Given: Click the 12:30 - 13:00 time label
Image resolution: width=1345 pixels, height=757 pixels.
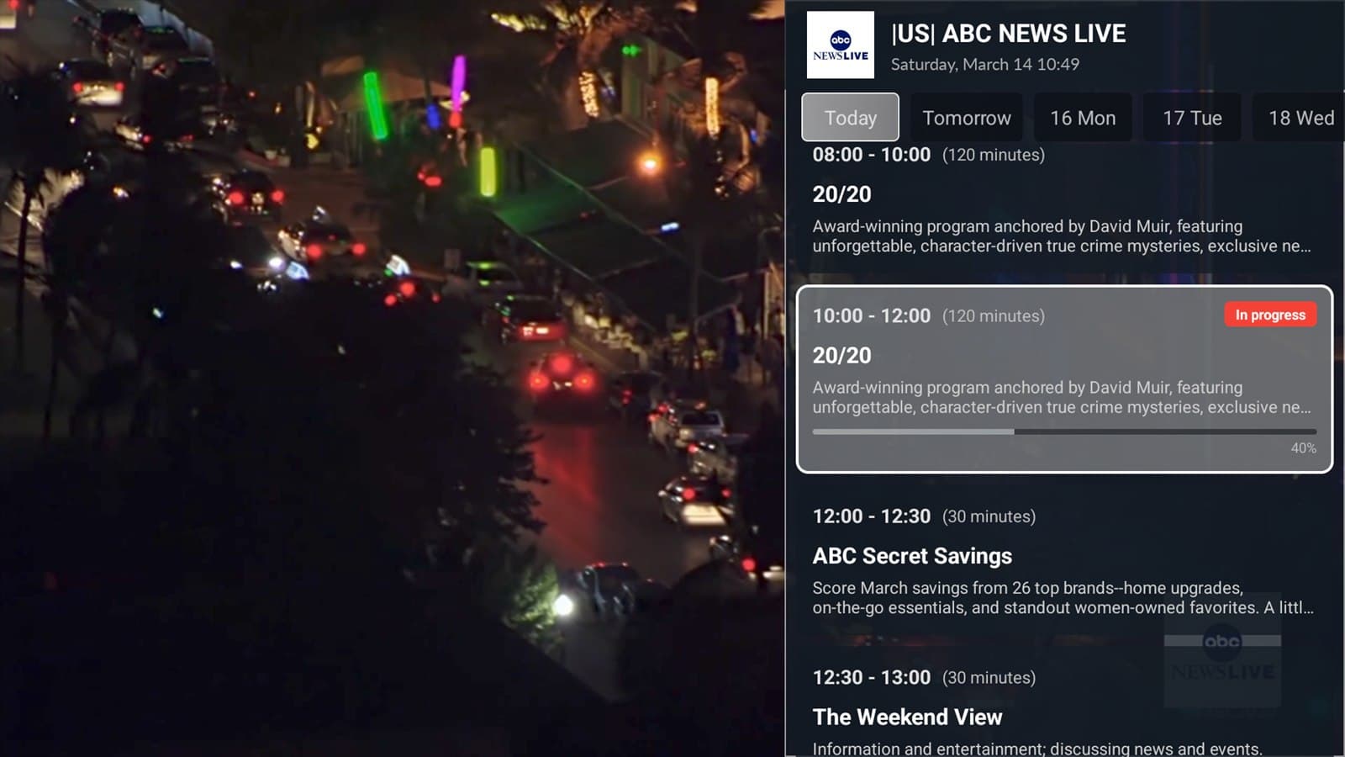Looking at the screenshot, I should point(871,678).
